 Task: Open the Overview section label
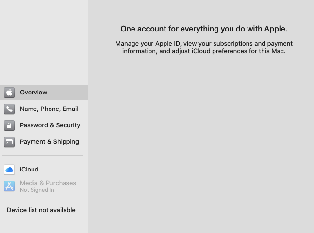tap(33, 93)
